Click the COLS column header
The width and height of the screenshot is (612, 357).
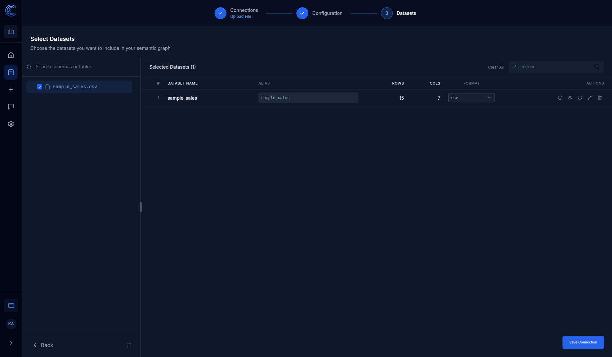pyautogui.click(x=435, y=83)
